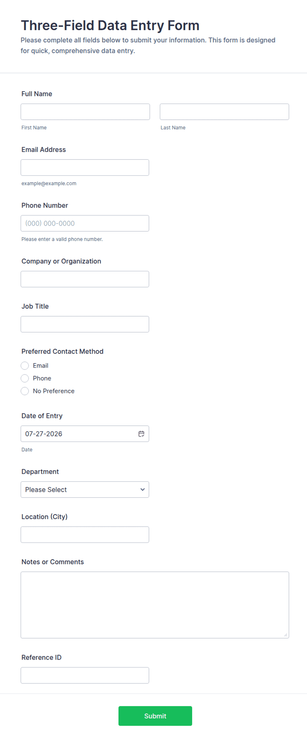Click the Department chevron arrow
307x742 pixels.
[142, 490]
